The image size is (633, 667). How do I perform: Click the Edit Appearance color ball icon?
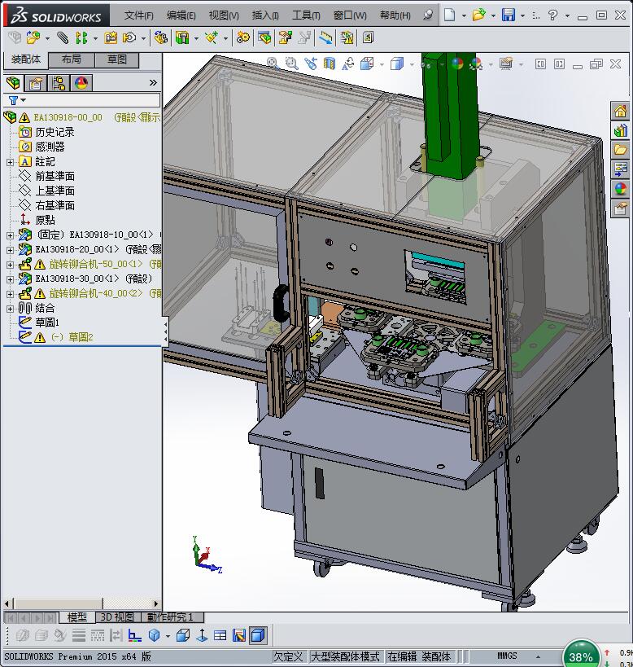pyautogui.click(x=457, y=64)
